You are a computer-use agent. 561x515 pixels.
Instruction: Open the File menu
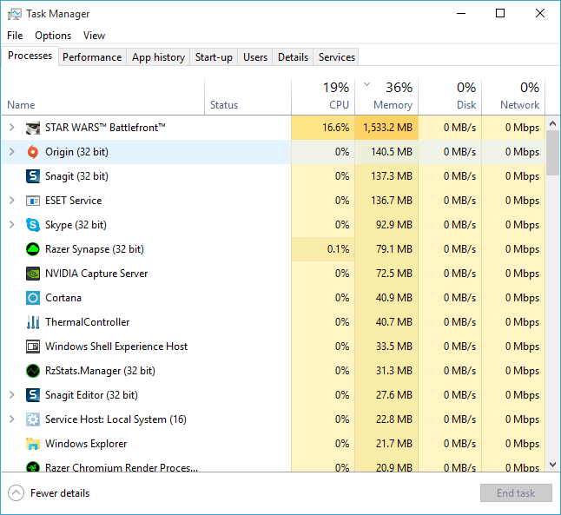[x=15, y=36]
